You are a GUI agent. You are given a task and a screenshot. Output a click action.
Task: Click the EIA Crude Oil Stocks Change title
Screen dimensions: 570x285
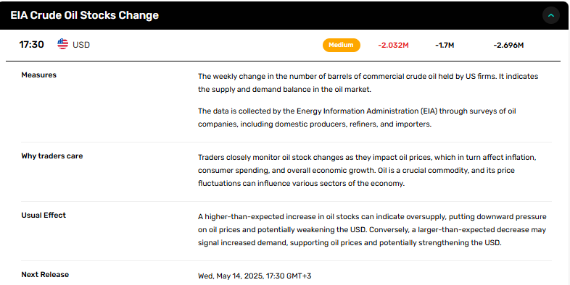point(84,15)
